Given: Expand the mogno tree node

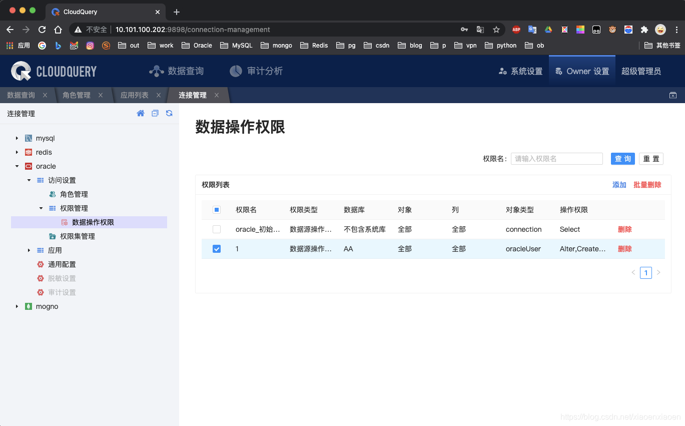Looking at the screenshot, I should pyautogui.click(x=17, y=306).
